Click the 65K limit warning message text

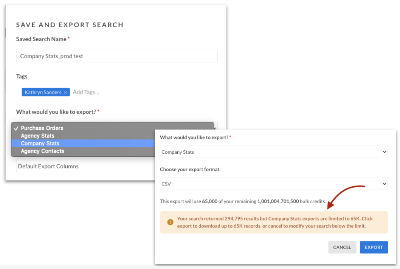[x=275, y=222]
